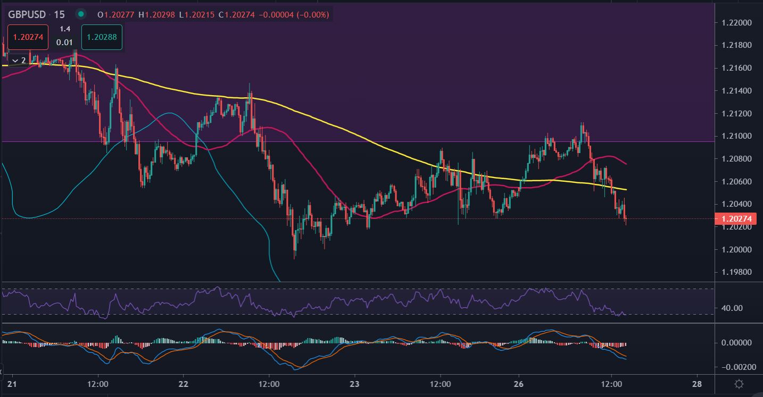Select the 15 interval label

coord(59,14)
